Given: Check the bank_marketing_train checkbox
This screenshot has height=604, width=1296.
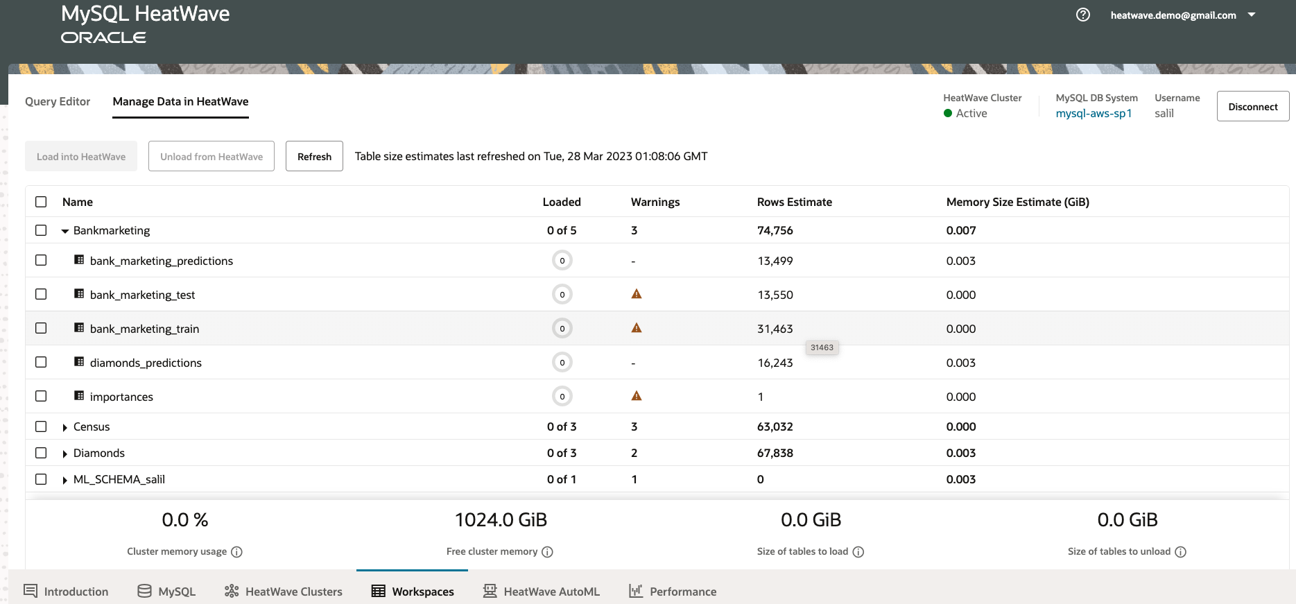Looking at the screenshot, I should pos(41,328).
